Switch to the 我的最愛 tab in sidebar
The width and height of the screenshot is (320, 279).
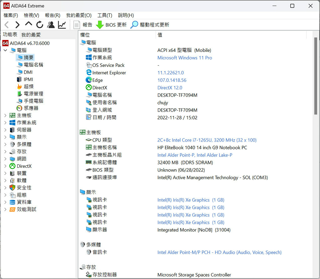(x=31, y=35)
